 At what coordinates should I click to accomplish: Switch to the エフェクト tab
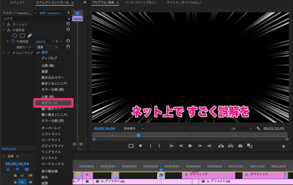[17, 3]
